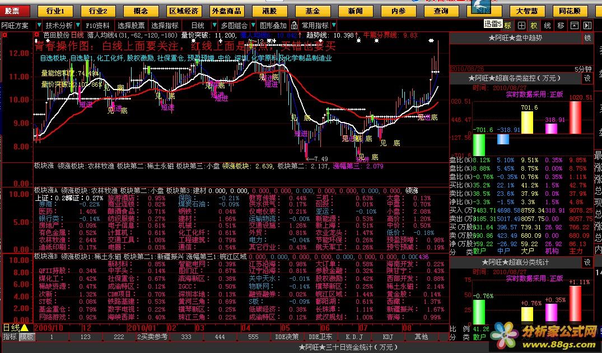Click the 股票 stocks button
The width and height of the screenshot is (602, 353).
click(x=15, y=11)
